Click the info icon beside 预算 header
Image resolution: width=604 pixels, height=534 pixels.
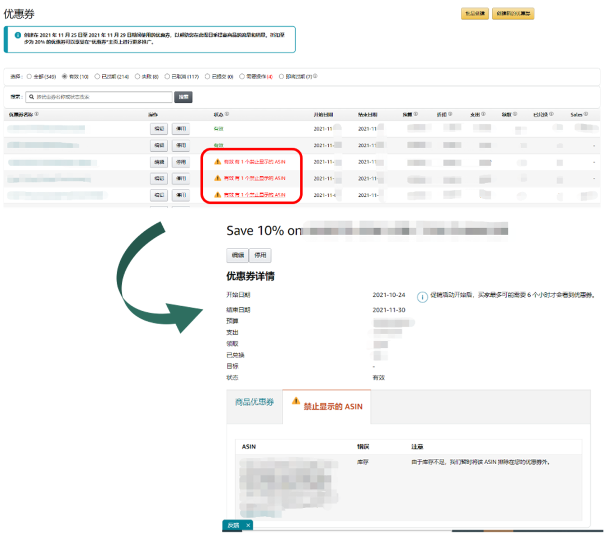tap(417, 114)
